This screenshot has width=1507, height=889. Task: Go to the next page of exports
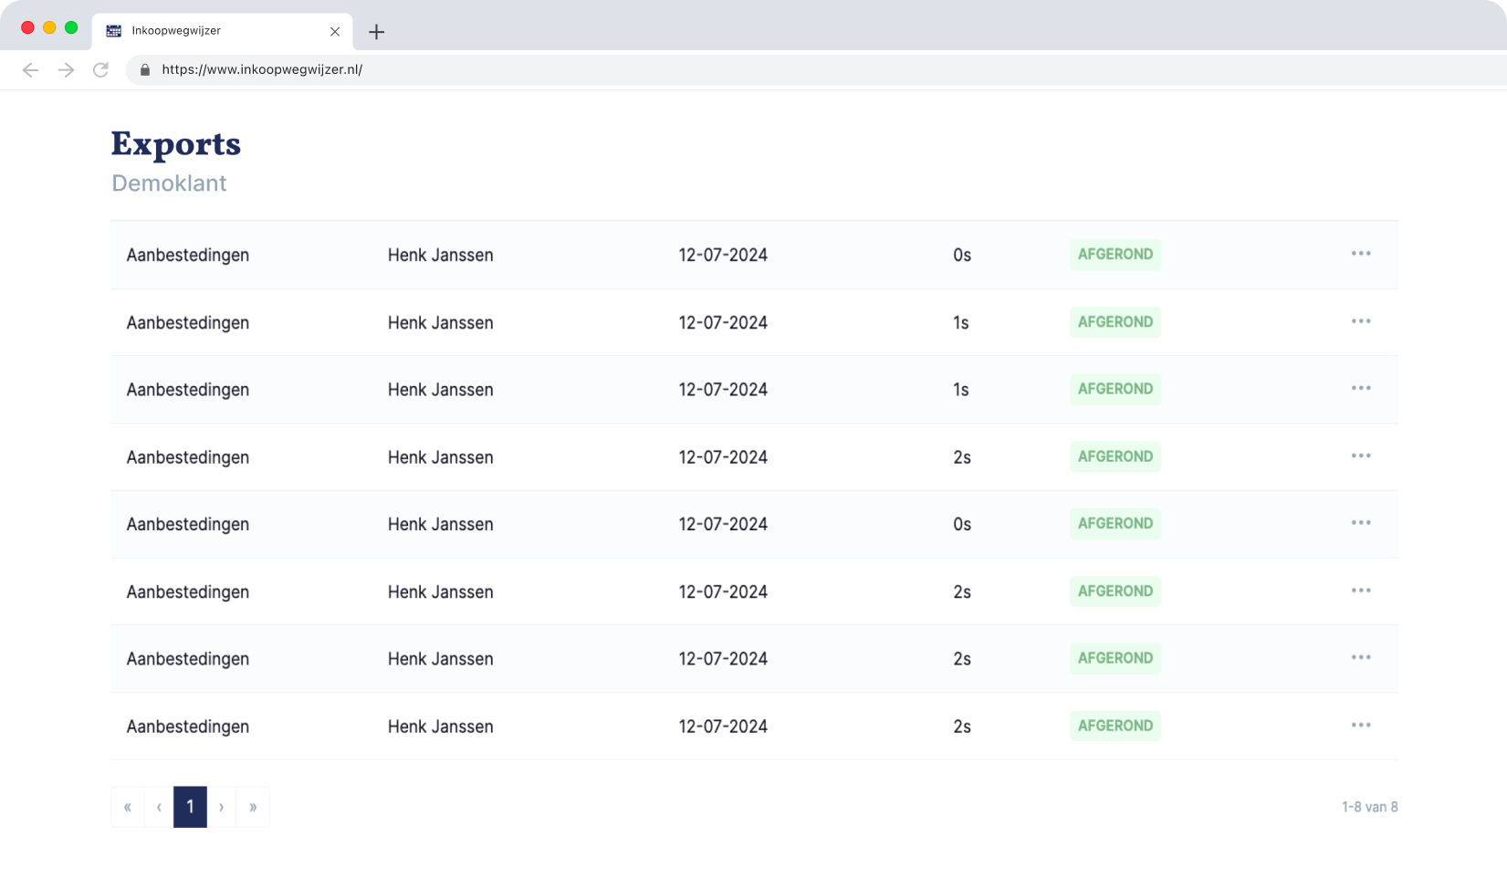222,807
